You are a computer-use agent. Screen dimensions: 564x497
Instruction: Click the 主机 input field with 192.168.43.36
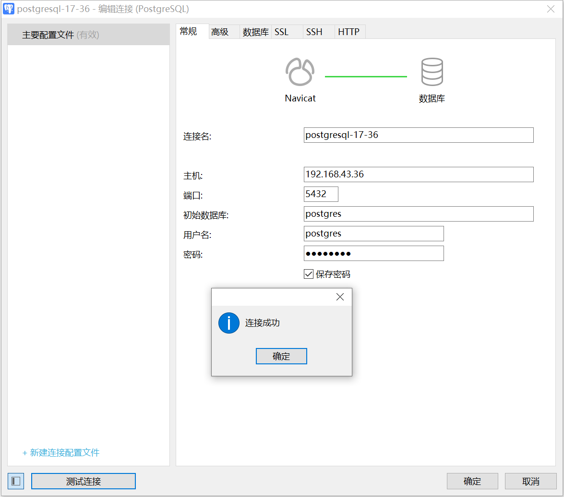pos(419,174)
